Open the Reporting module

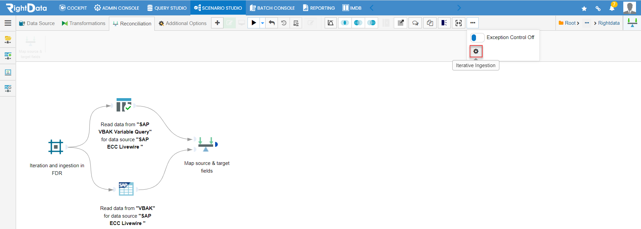pos(319,8)
